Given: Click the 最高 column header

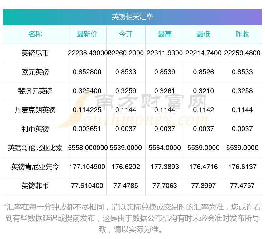Looking at the screenshot, I should (x=165, y=34).
